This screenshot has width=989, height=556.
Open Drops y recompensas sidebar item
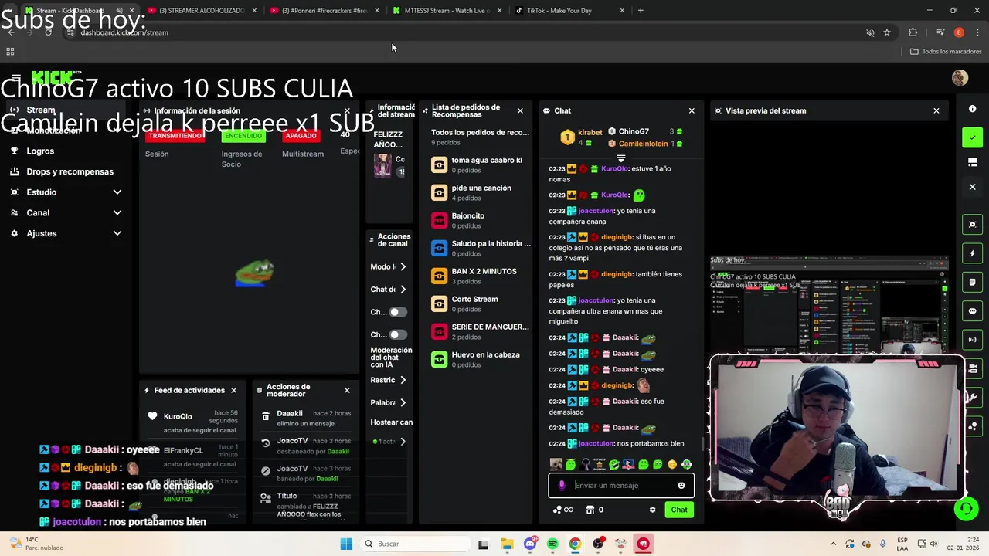click(66, 171)
